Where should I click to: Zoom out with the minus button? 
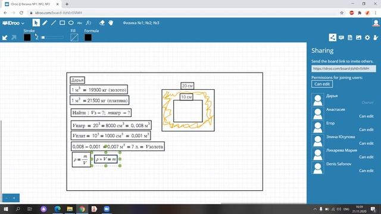pos(7,198)
